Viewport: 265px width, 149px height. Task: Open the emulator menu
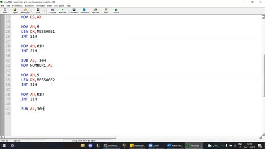[41, 6]
